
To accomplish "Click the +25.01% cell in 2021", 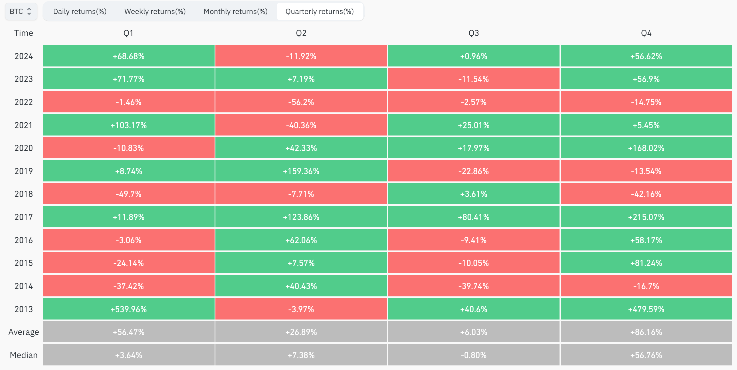I will click(x=473, y=125).
